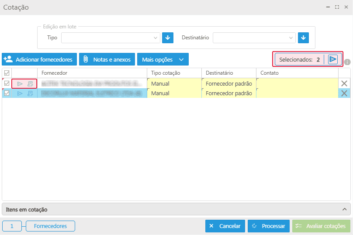Remove the second supplier with the X icon
Viewport: 353px width, 235px height.
coord(344,93)
